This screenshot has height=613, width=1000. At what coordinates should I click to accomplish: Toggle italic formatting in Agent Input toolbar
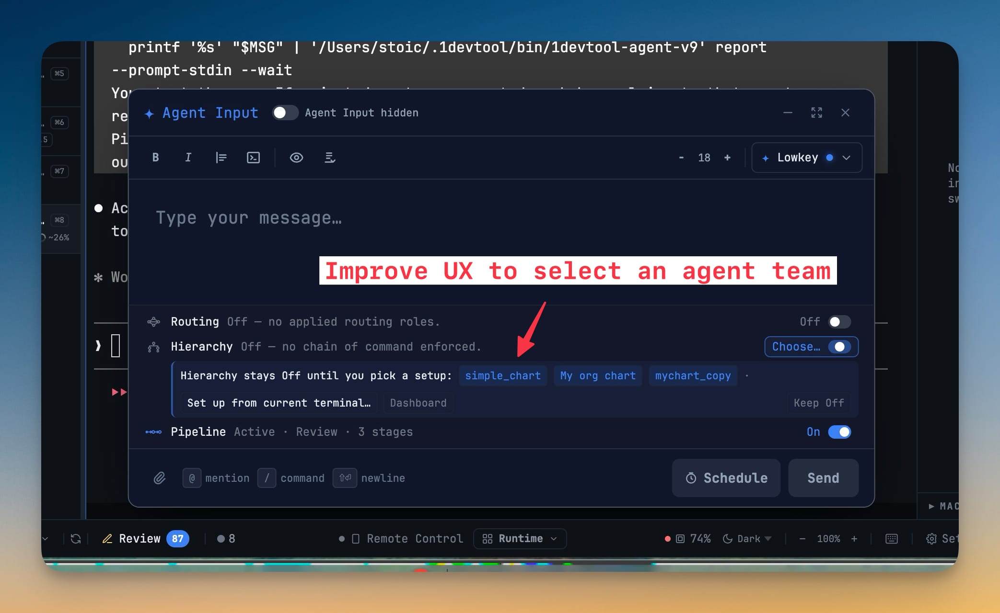point(188,158)
